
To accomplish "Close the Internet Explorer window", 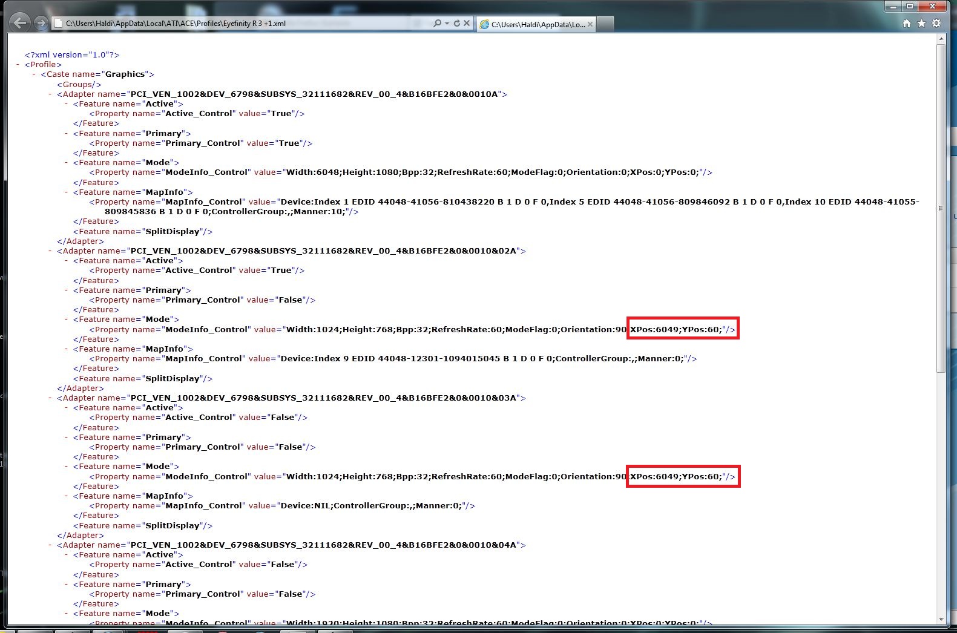I will tap(933, 6).
